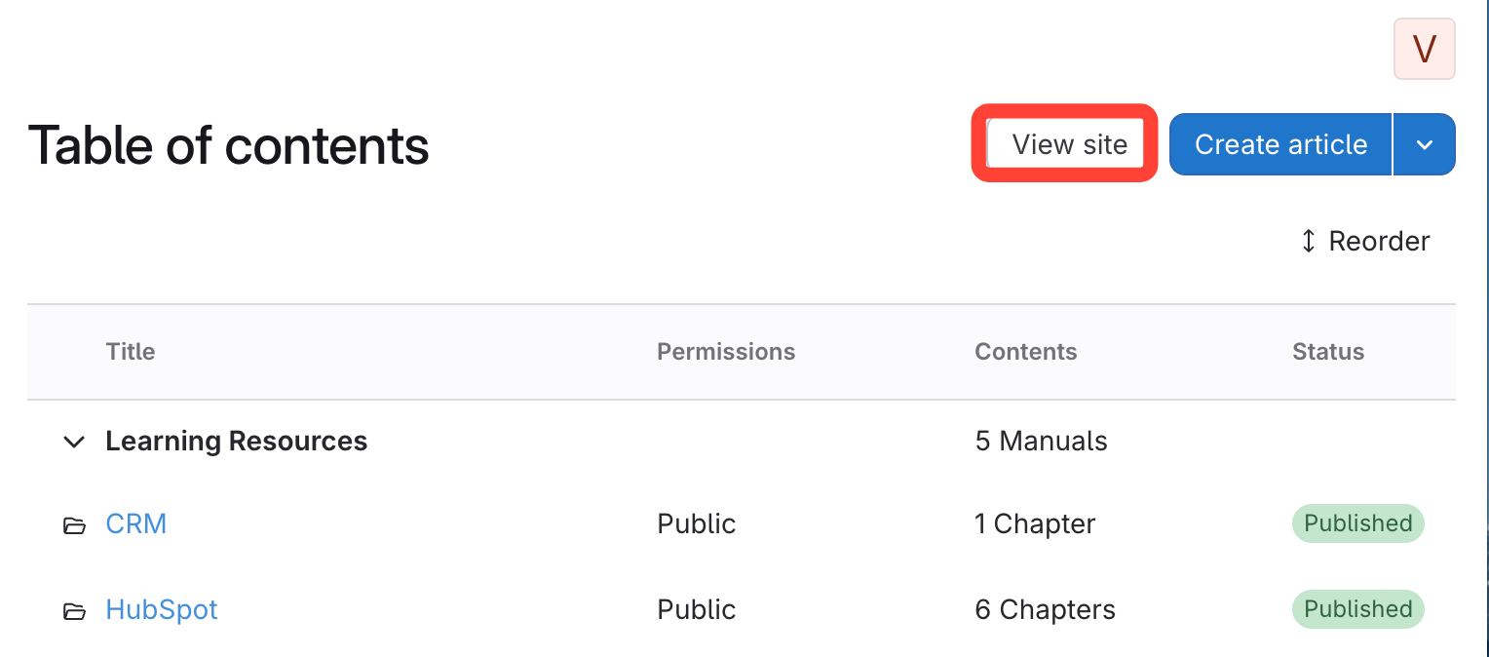Viewport: 1489px width, 657px height.
Task: Open the CRM folder icon
Action: pyautogui.click(x=74, y=525)
